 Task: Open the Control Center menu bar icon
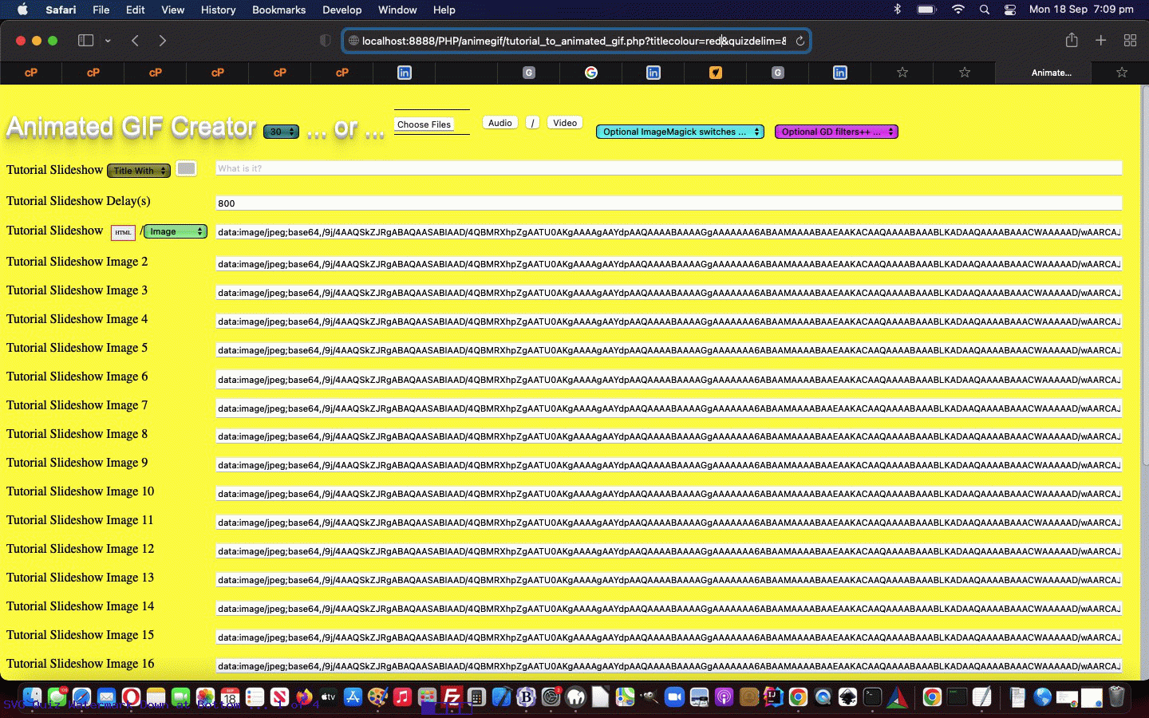tap(1010, 10)
